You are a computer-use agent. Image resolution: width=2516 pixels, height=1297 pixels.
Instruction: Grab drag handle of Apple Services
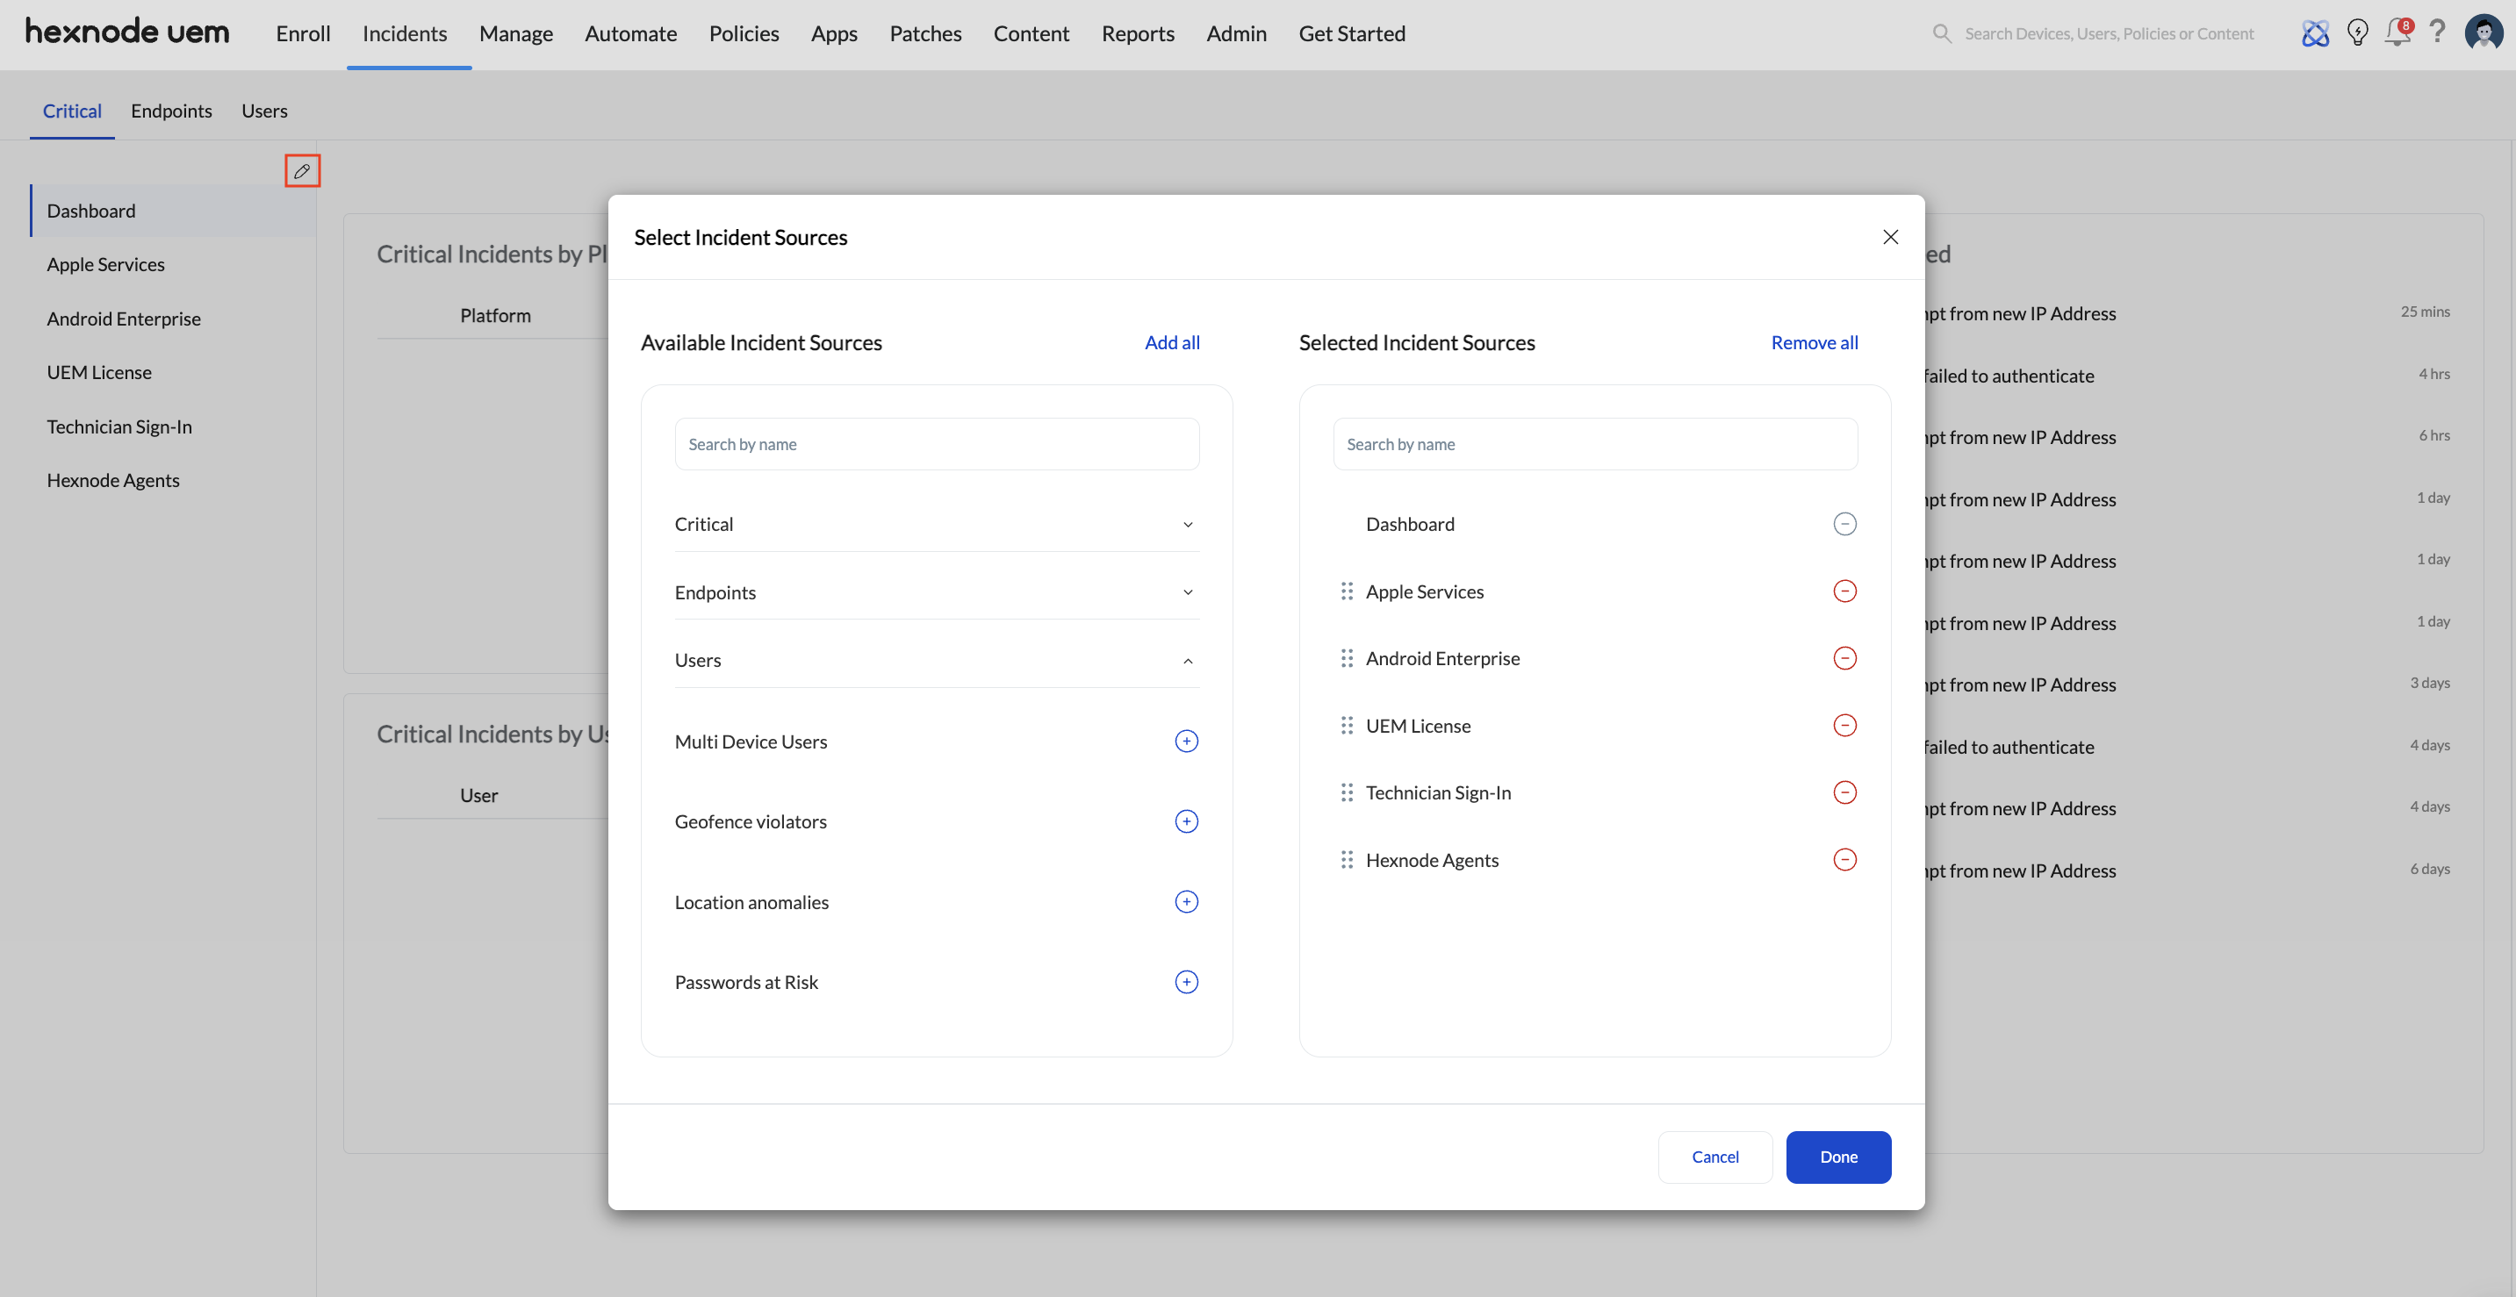click(1347, 591)
